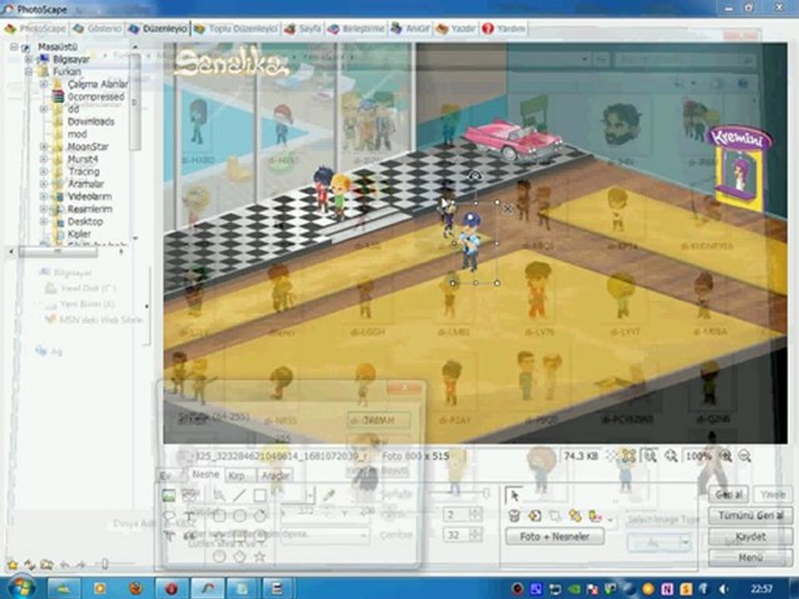Select the 0compressed archive item

click(x=96, y=97)
